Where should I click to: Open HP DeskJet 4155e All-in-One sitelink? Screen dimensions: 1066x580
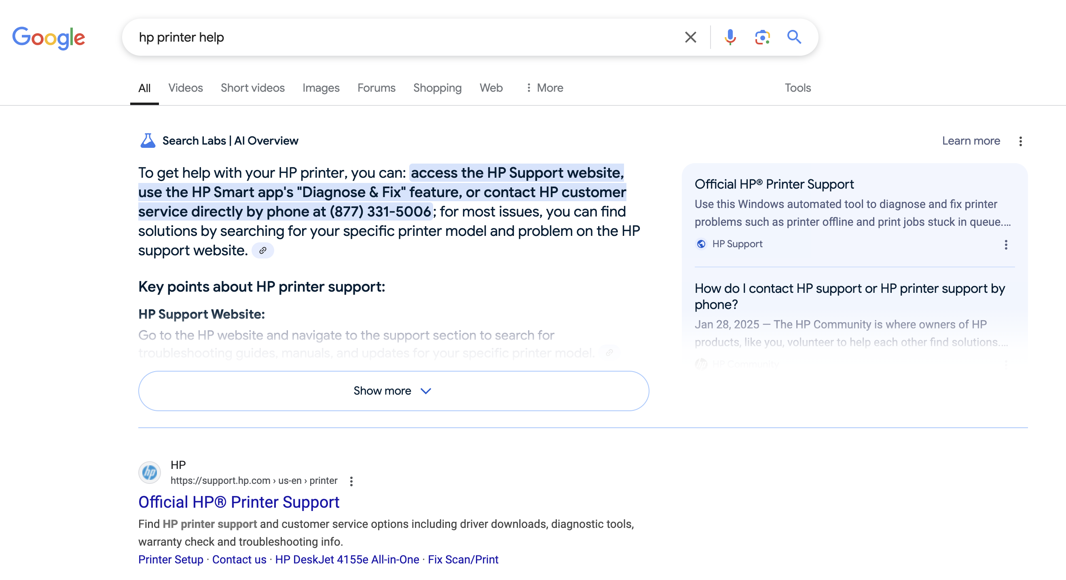point(347,559)
